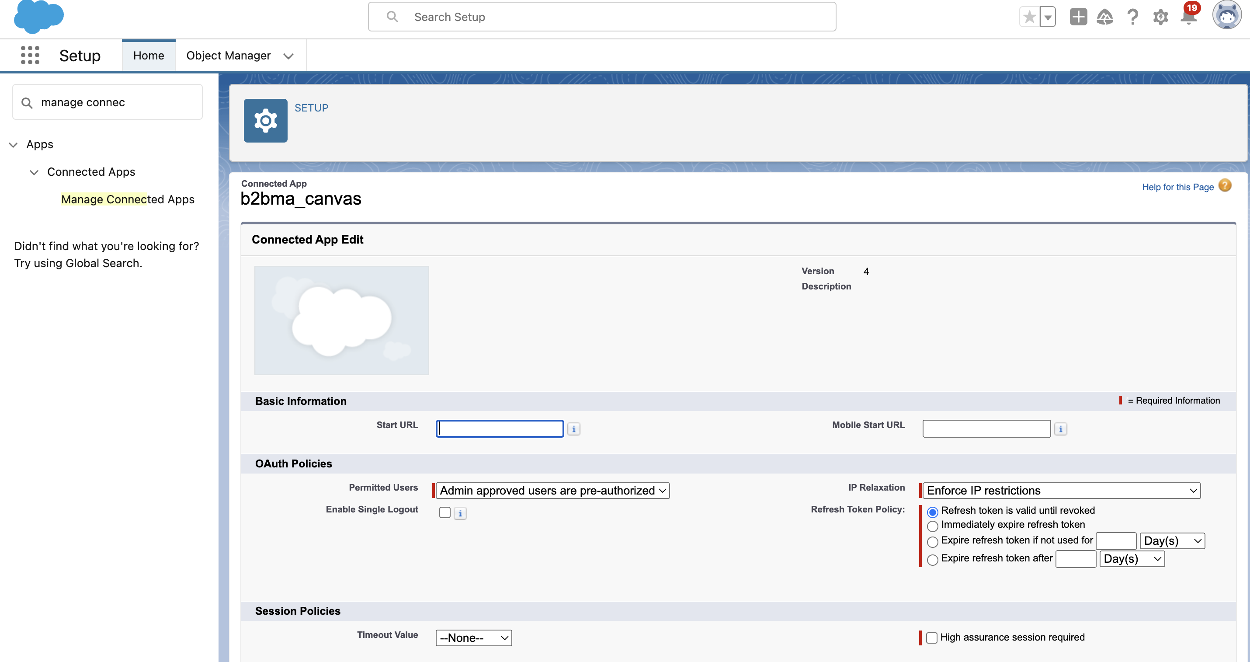The height and width of the screenshot is (662, 1250).
Task: Select the Home tab in Setup
Action: coord(148,56)
